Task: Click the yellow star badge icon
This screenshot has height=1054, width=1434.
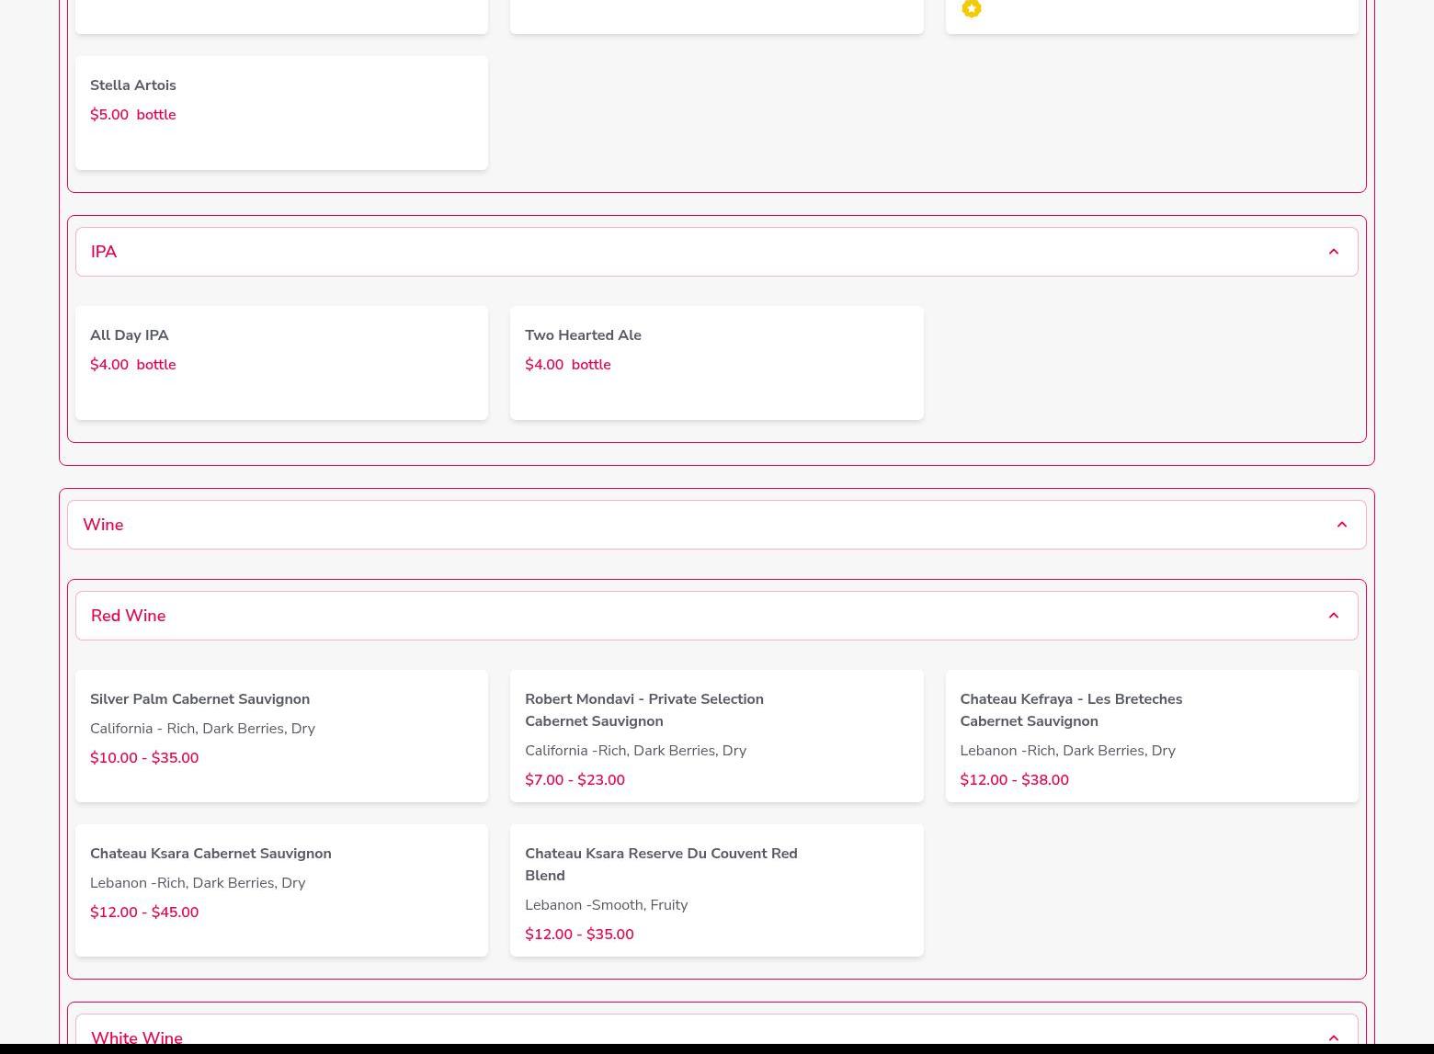Action: [x=971, y=8]
